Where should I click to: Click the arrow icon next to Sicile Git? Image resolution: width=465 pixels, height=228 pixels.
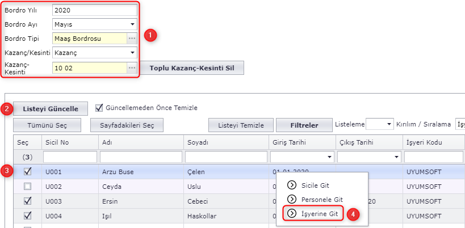tap(292, 185)
